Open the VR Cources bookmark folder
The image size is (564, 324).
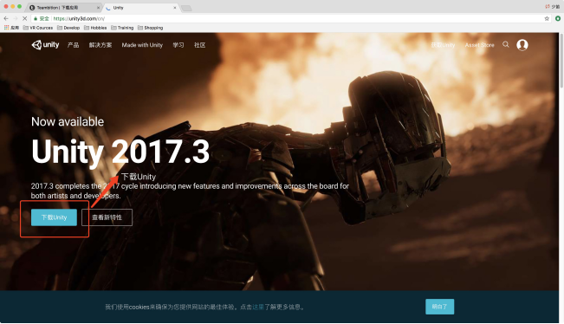[x=38, y=28]
